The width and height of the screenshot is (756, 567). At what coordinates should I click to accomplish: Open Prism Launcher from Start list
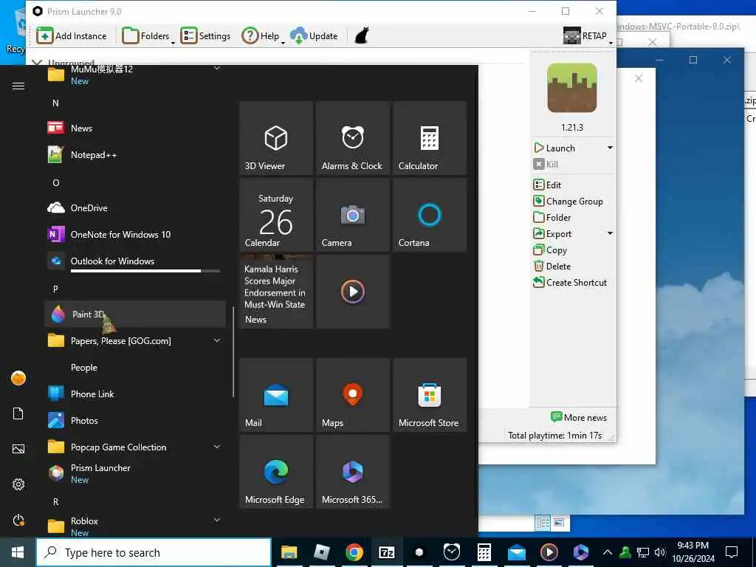coord(135,473)
